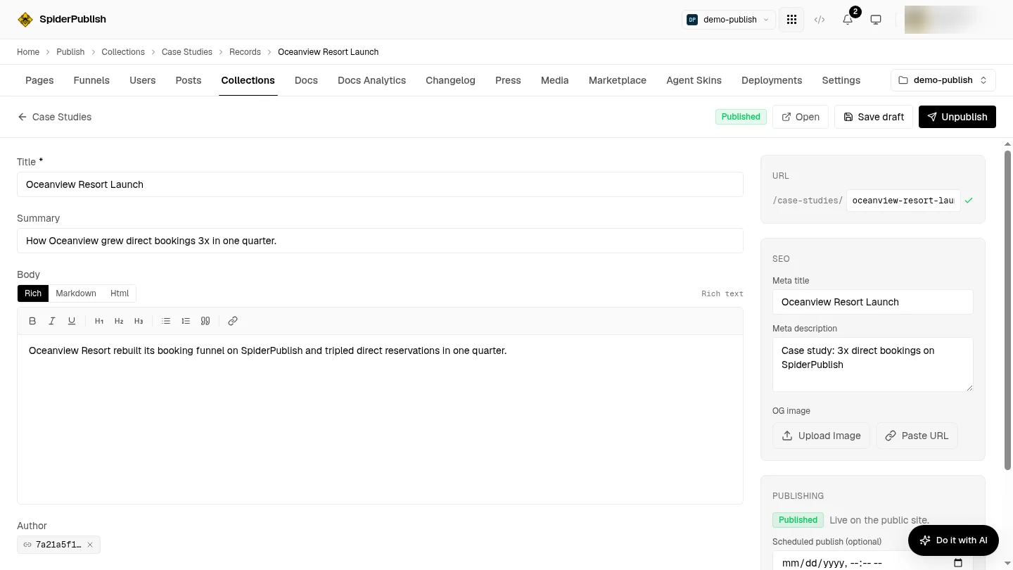Insert a blockquote
1013x570 pixels.
point(205,321)
